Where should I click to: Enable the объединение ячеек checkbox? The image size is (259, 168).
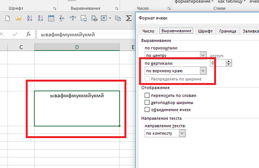(x=147, y=110)
